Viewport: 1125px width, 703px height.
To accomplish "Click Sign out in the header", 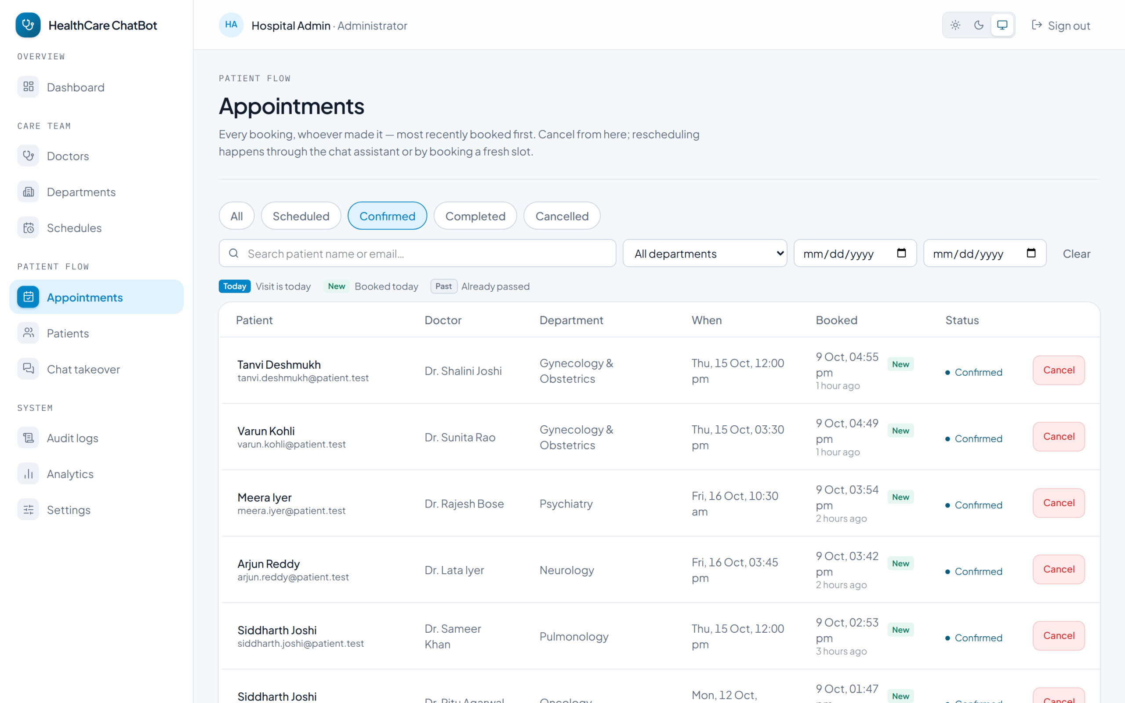I will click(1060, 25).
